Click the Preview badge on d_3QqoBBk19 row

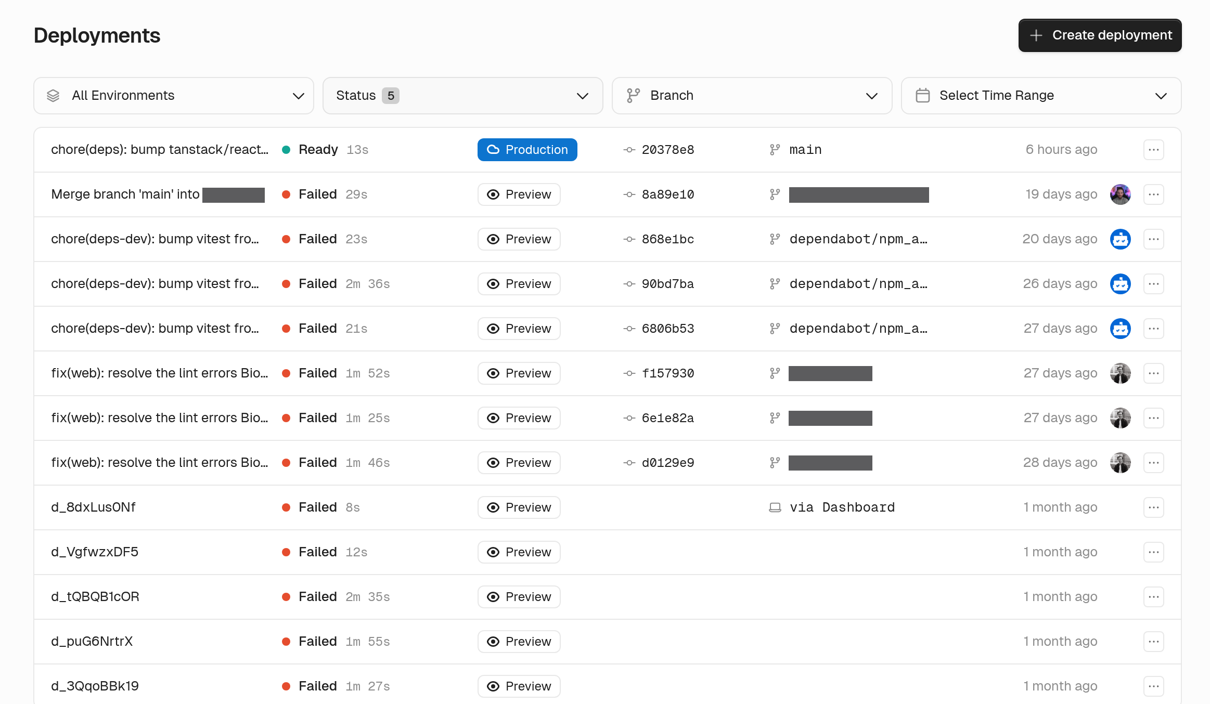(x=519, y=686)
